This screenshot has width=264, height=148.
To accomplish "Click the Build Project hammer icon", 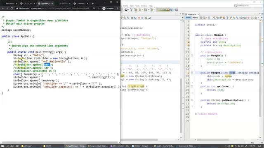I will tap(131, 10).
